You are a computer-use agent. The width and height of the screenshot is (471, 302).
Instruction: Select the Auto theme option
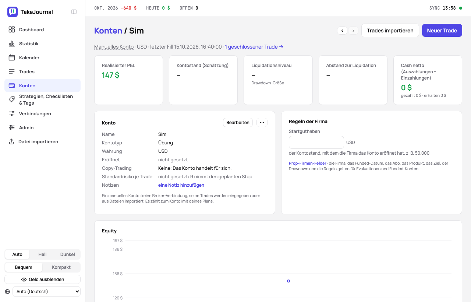pos(17,254)
